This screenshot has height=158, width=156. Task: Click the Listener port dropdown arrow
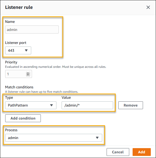[x=26, y=50]
